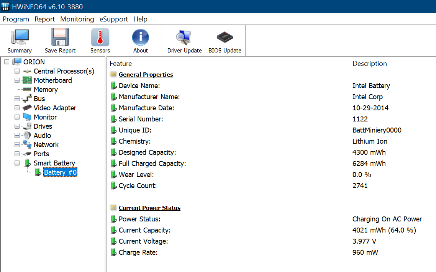The image size is (436, 272).
Task: Expand the Ports node
Action: [17, 154]
